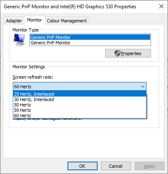Click the Cancel button
This screenshot has height=174, width=168.
pos(116,166)
